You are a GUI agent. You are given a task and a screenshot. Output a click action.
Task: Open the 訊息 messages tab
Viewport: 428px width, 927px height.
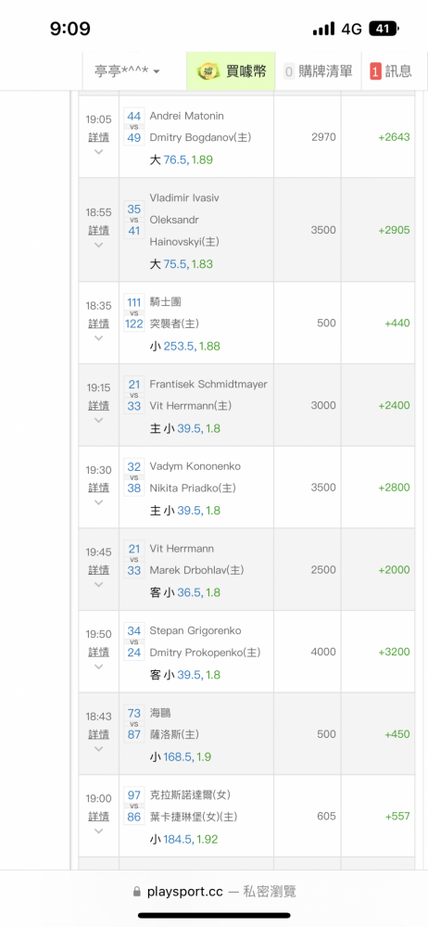pyautogui.click(x=391, y=71)
